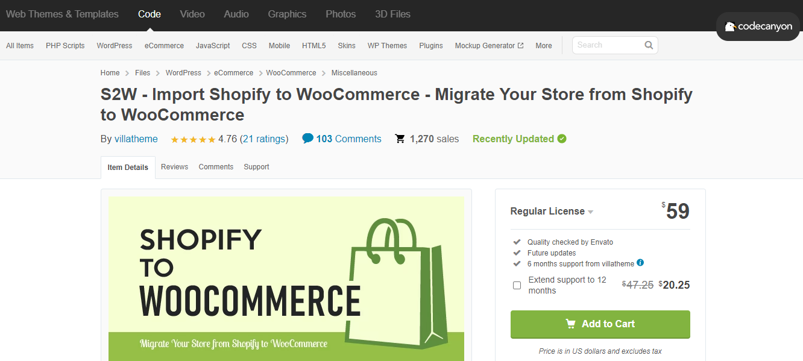The height and width of the screenshot is (361, 803).
Task: Click the 1,270 sales text
Action: tap(434, 139)
